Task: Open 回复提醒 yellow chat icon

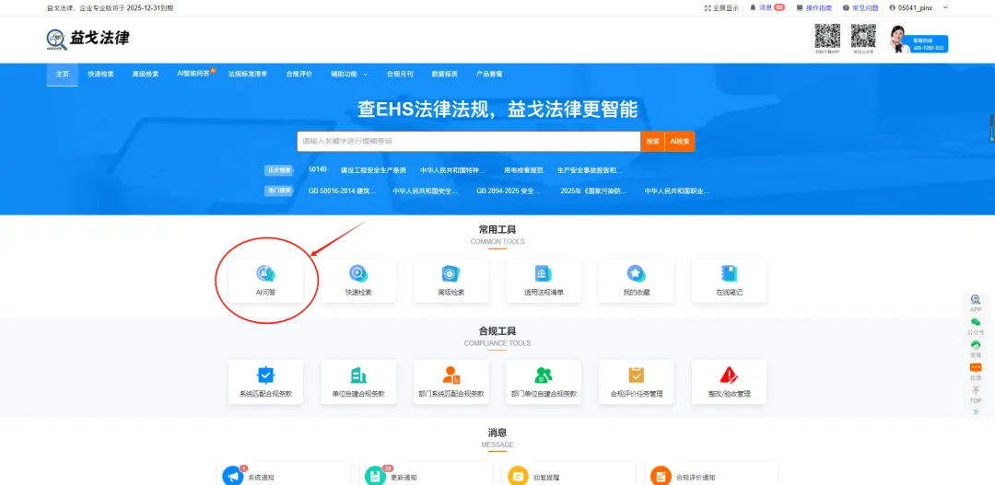Action: (519, 476)
